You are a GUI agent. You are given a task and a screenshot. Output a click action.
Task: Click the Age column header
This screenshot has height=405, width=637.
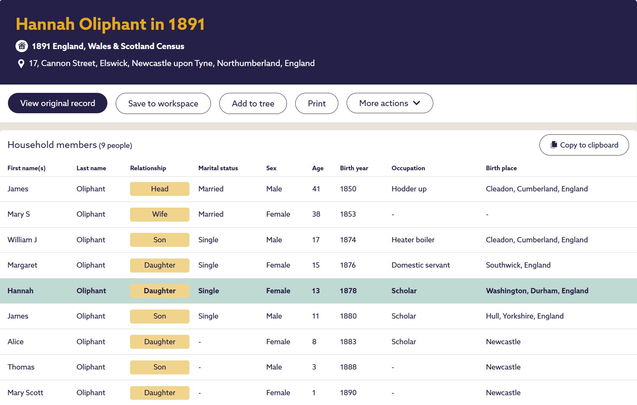[x=318, y=168]
